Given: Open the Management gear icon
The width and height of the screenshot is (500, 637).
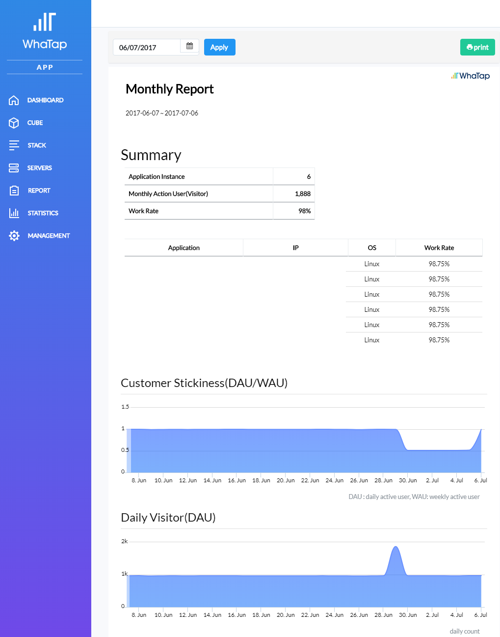Looking at the screenshot, I should point(14,236).
